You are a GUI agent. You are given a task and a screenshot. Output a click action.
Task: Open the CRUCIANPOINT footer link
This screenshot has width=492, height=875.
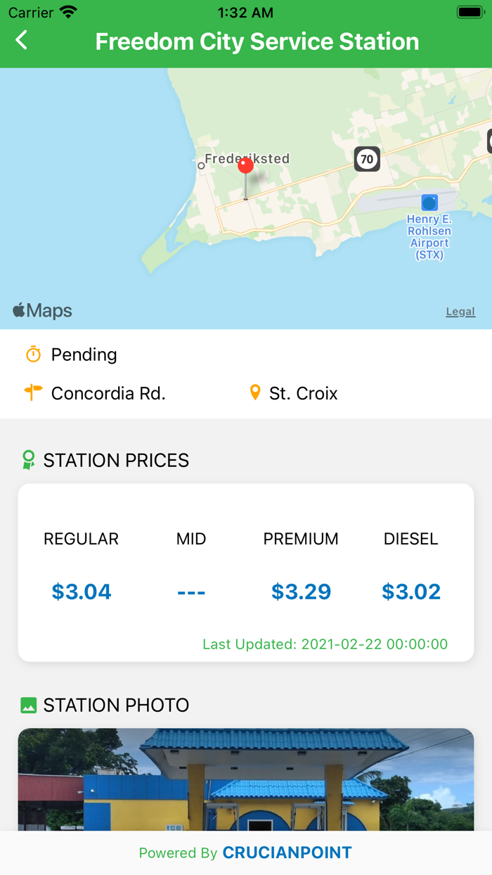(287, 853)
